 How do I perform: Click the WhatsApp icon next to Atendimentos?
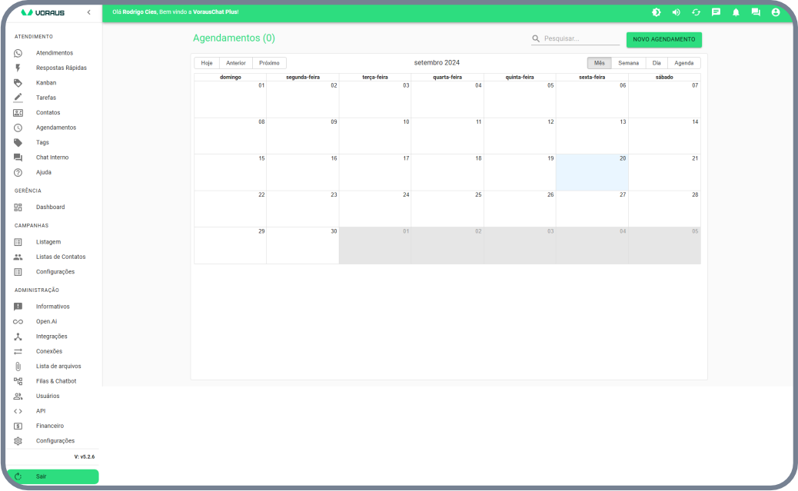point(18,53)
